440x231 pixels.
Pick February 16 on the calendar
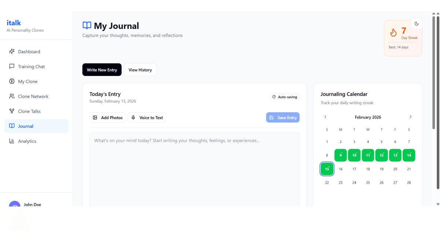[x=341, y=169]
